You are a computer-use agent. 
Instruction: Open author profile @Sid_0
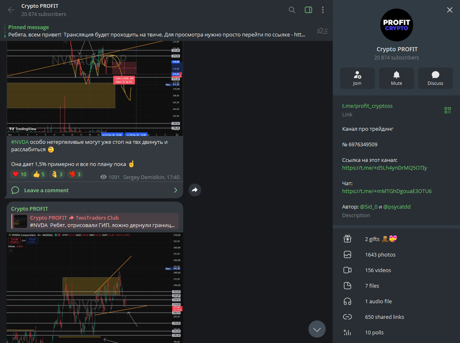click(368, 207)
